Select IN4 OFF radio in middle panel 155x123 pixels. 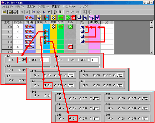[107, 85]
